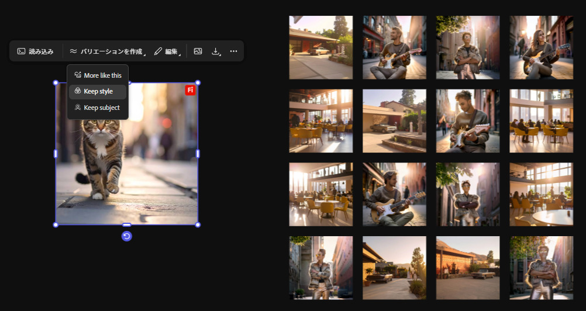Click the circular rotate handle below cat image
The height and width of the screenshot is (311, 586).
[127, 236]
